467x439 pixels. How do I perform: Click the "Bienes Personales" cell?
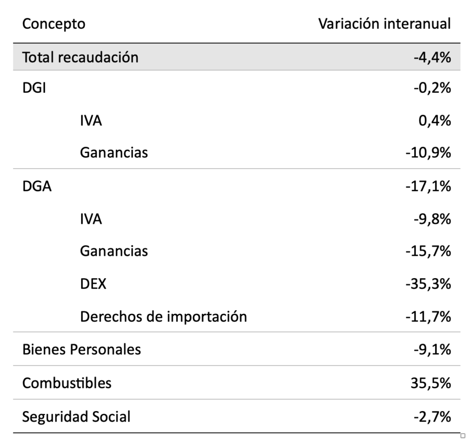[82, 349]
